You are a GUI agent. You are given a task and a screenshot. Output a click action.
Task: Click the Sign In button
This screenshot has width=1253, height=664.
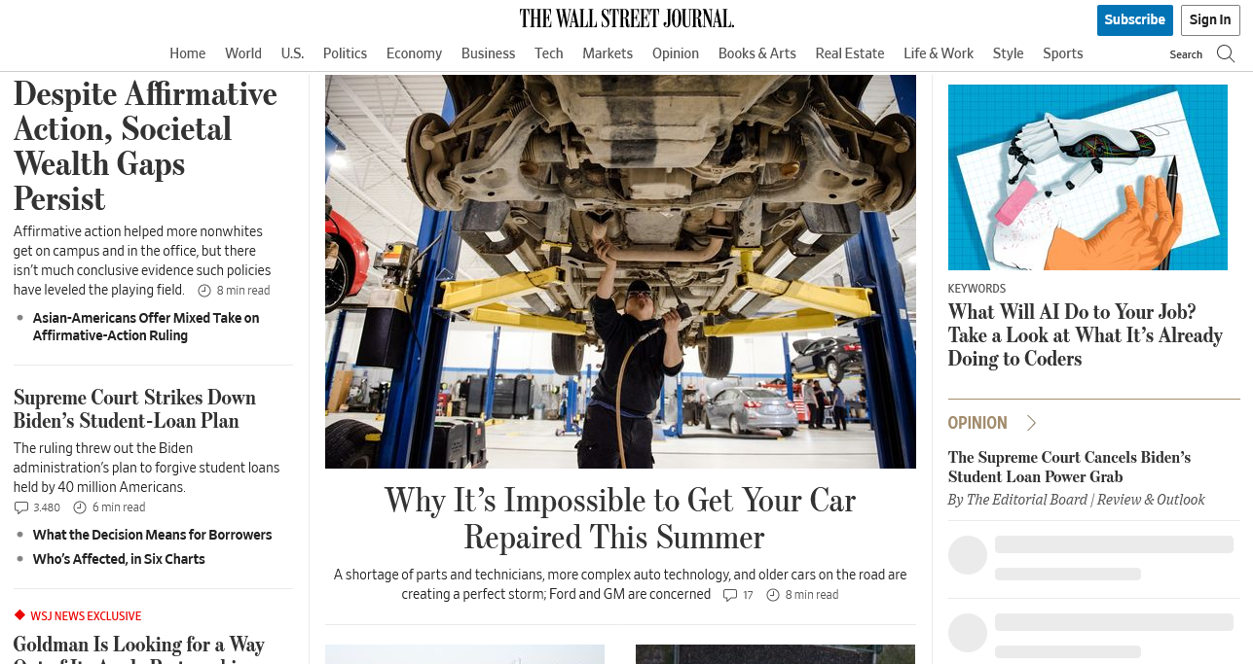pos(1210,19)
